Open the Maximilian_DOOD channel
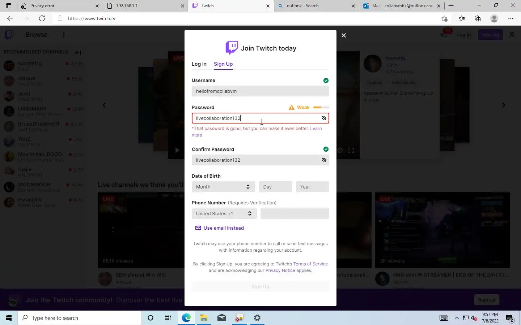The image size is (521, 325). click(43, 157)
